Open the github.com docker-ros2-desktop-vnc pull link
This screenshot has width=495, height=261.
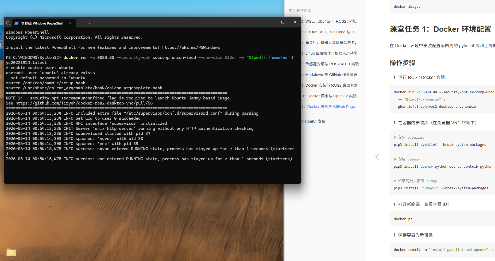84,103
